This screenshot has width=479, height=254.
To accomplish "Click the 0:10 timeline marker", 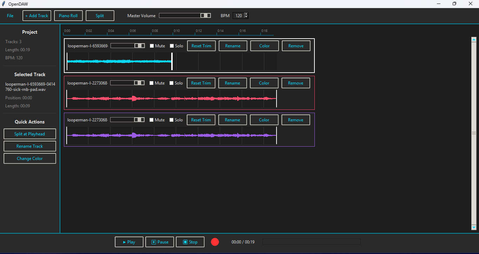I will [x=177, y=31].
